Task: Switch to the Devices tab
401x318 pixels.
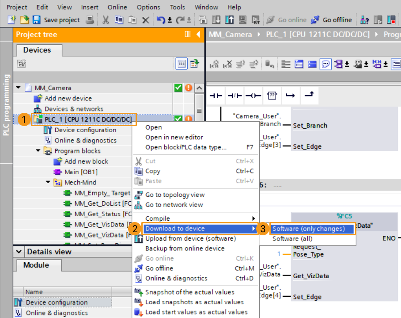Action: [37, 50]
